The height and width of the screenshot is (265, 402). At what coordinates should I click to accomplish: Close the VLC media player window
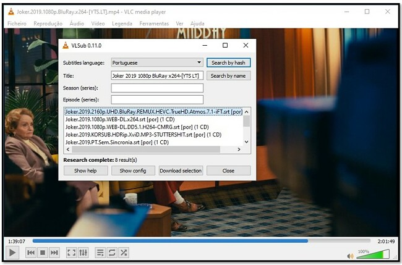(388, 12)
